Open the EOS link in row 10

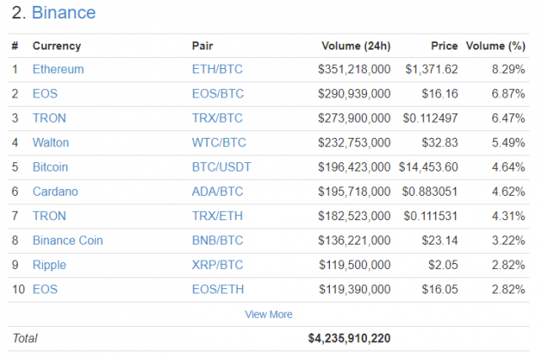[x=45, y=290]
